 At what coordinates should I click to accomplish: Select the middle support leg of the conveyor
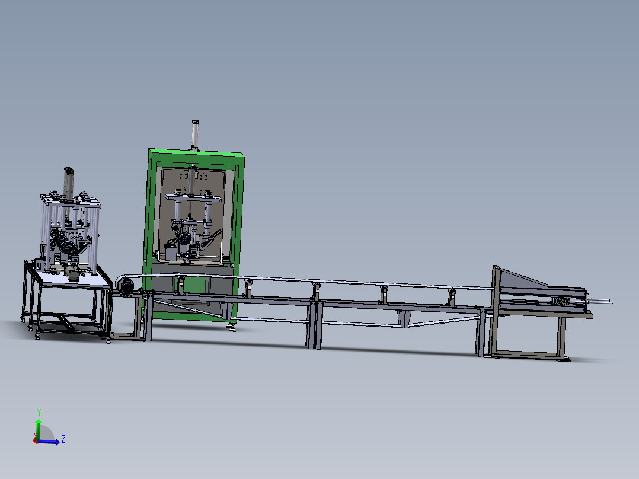pyautogui.click(x=314, y=324)
